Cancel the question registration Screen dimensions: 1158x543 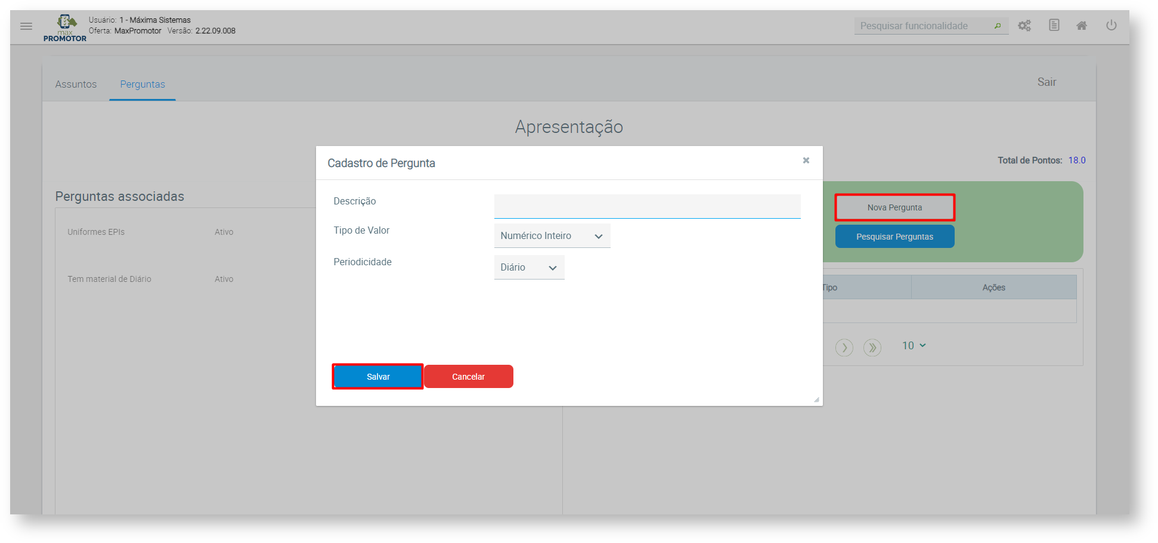pyautogui.click(x=469, y=377)
